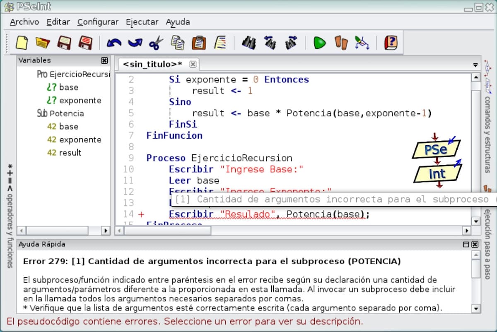The height and width of the screenshot is (332, 497).
Task: Expand the comandos y estructuras side panel
Action: tap(487, 132)
